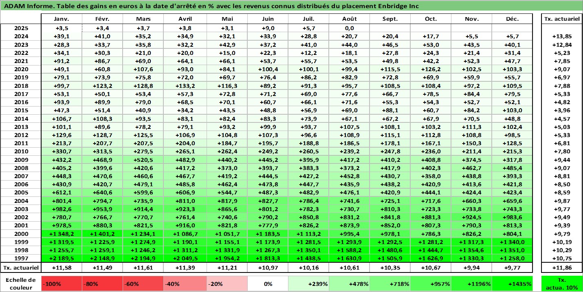
Task: Click the 'ADAM Informe' table title banner
Action: 291,6
